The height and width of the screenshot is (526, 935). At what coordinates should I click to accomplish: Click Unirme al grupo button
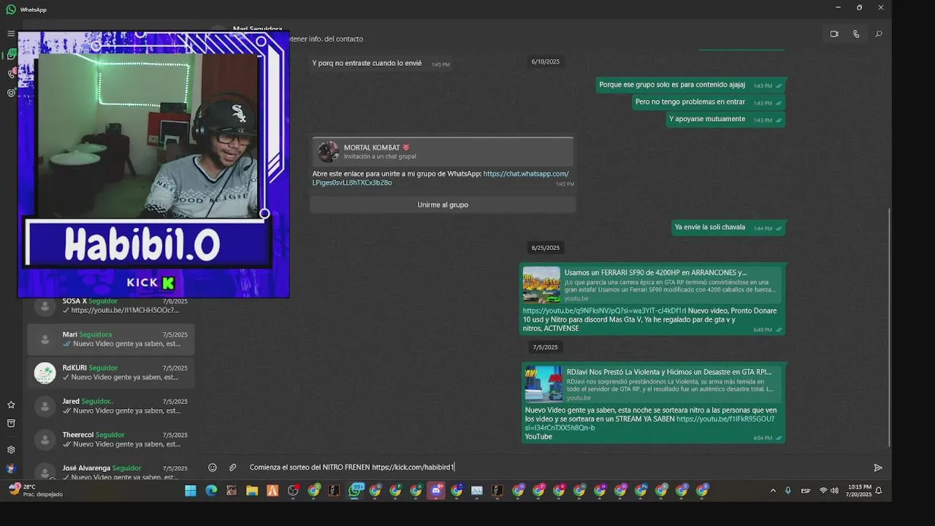[x=443, y=205]
